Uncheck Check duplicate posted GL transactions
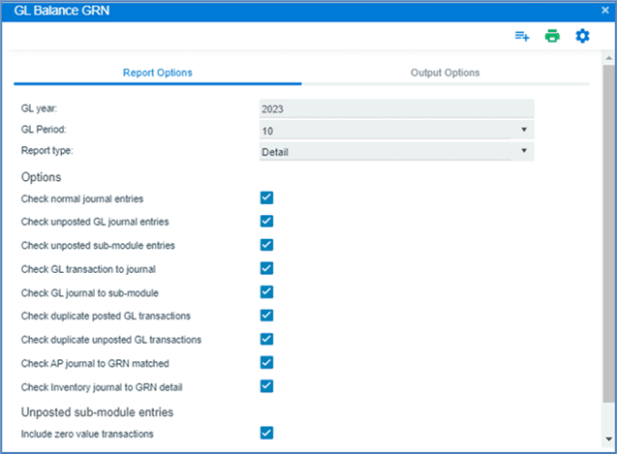The image size is (617, 454). point(267,316)
